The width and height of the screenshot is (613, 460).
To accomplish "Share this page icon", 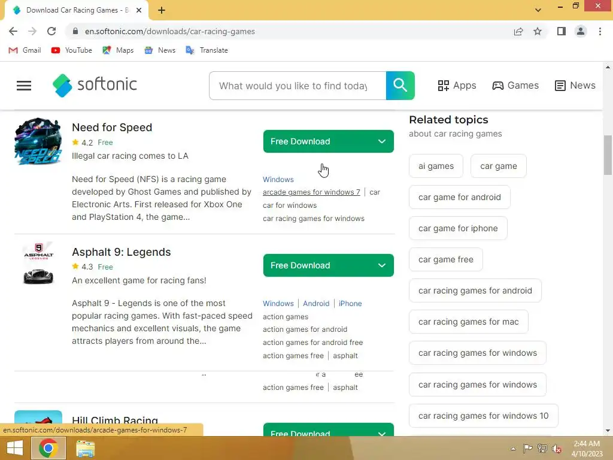I will (x=518, y=31).
